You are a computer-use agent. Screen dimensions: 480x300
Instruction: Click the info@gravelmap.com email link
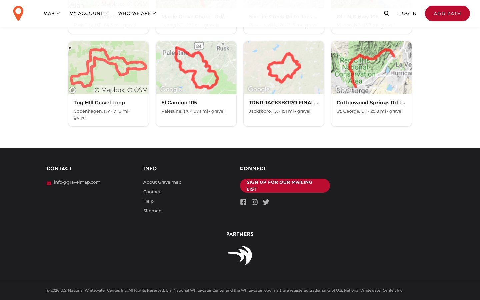[77, 182]
